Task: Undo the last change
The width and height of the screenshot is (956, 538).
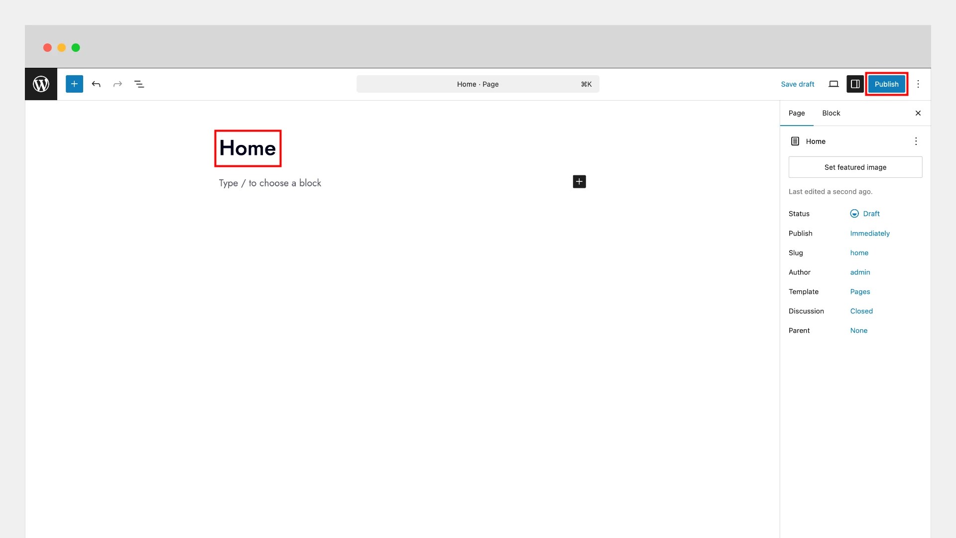Action: [x=96, y=84]
